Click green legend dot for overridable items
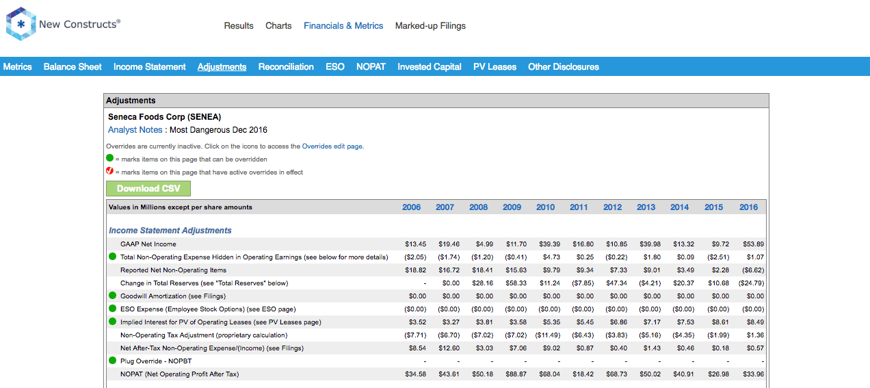 [109, 158]
